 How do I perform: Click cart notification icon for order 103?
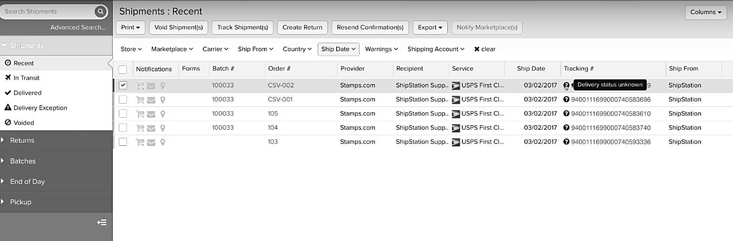pos(140,142)
